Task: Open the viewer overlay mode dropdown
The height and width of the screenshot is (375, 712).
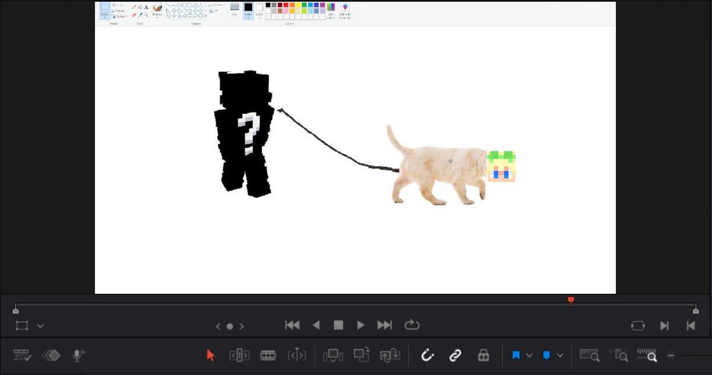Action: tap(40, 326)
